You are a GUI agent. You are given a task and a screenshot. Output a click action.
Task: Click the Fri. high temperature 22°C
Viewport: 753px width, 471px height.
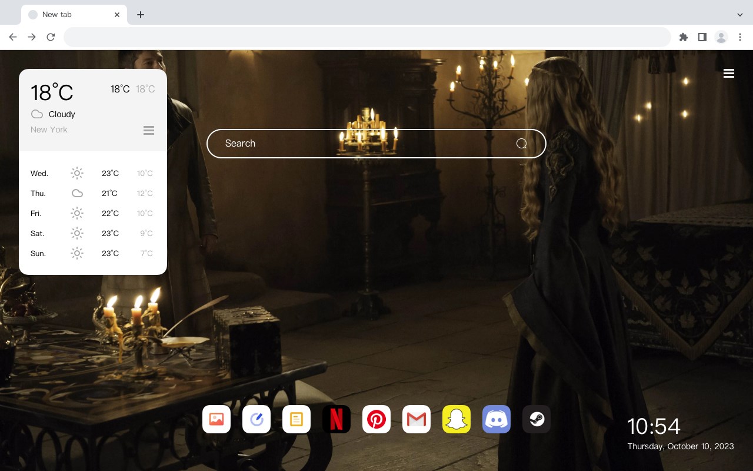click(110, 213)
